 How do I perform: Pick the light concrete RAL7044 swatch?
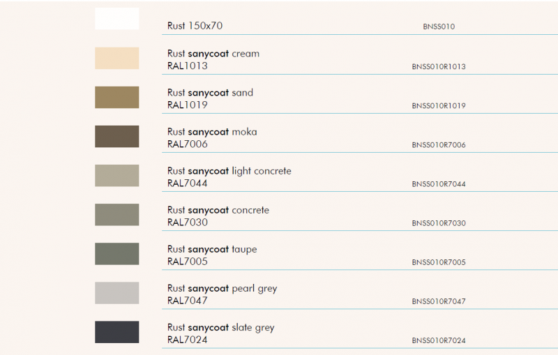(x=116, y=175)
